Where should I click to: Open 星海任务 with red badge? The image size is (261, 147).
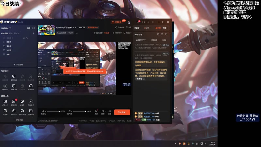point(14,103)
